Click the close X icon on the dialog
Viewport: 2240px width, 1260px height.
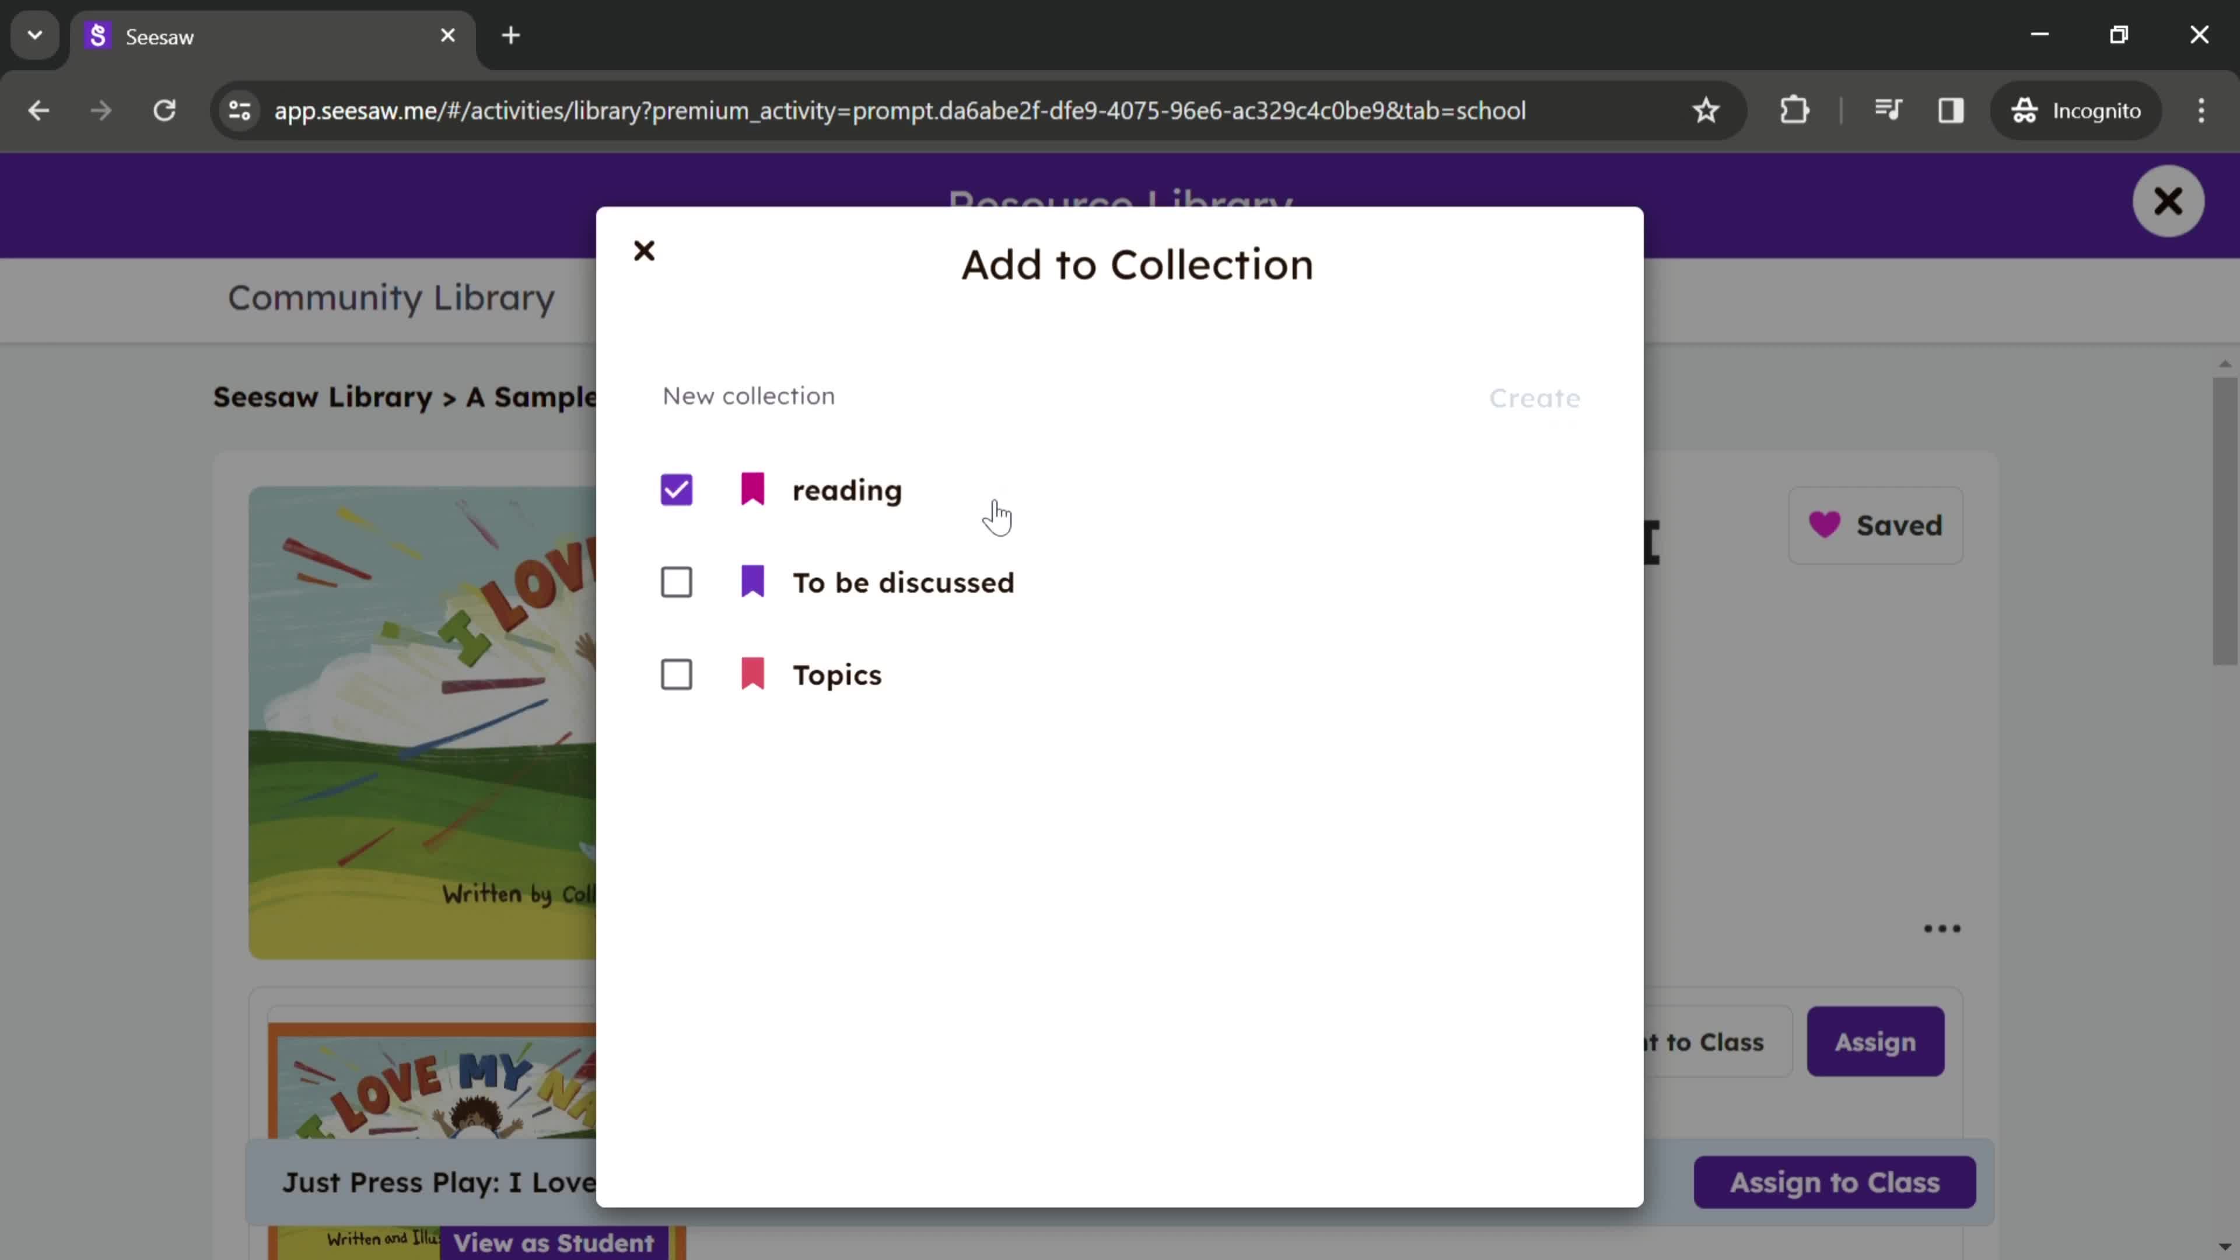(x=645, y=251)
